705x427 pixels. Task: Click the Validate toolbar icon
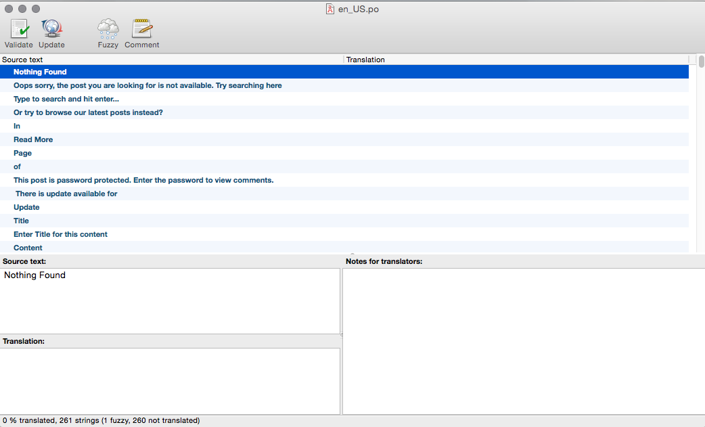tap(19, 29)
